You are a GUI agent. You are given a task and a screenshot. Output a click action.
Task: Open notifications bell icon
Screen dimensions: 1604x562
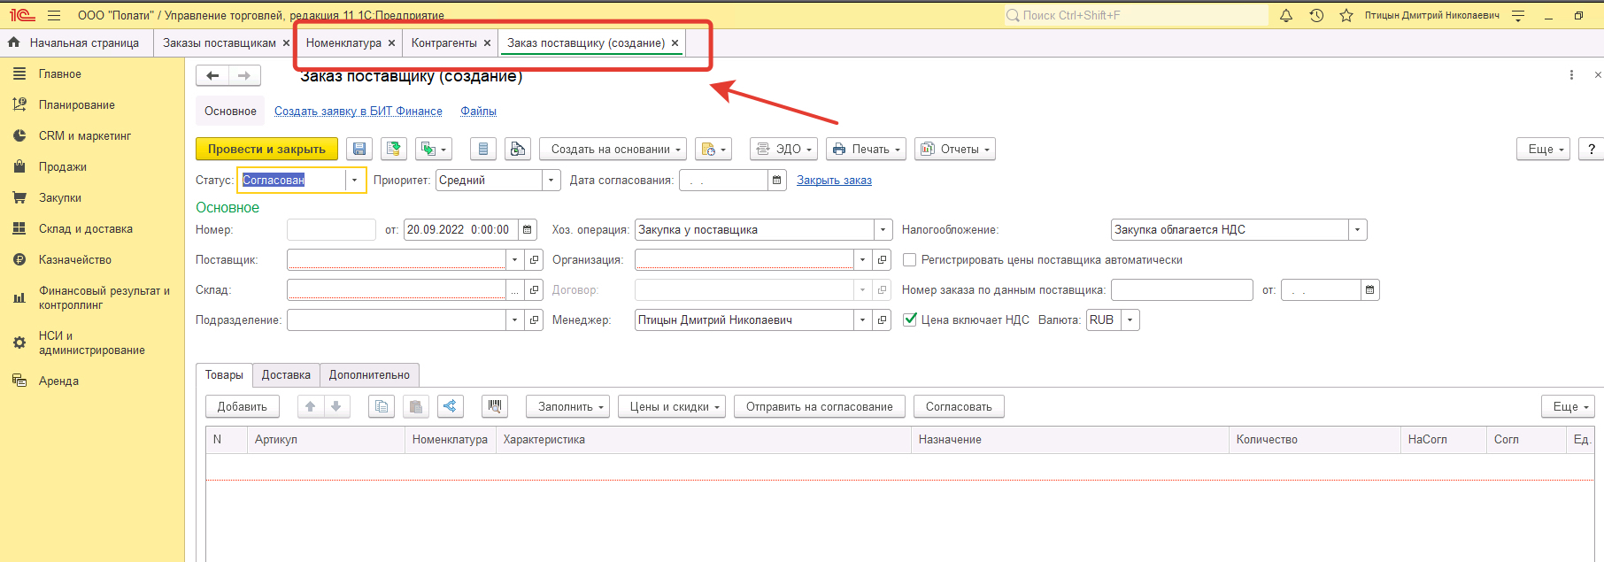pos(1286,16)
